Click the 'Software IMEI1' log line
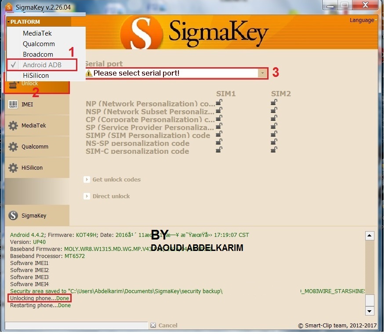385x334 pixels. point(29,263)
